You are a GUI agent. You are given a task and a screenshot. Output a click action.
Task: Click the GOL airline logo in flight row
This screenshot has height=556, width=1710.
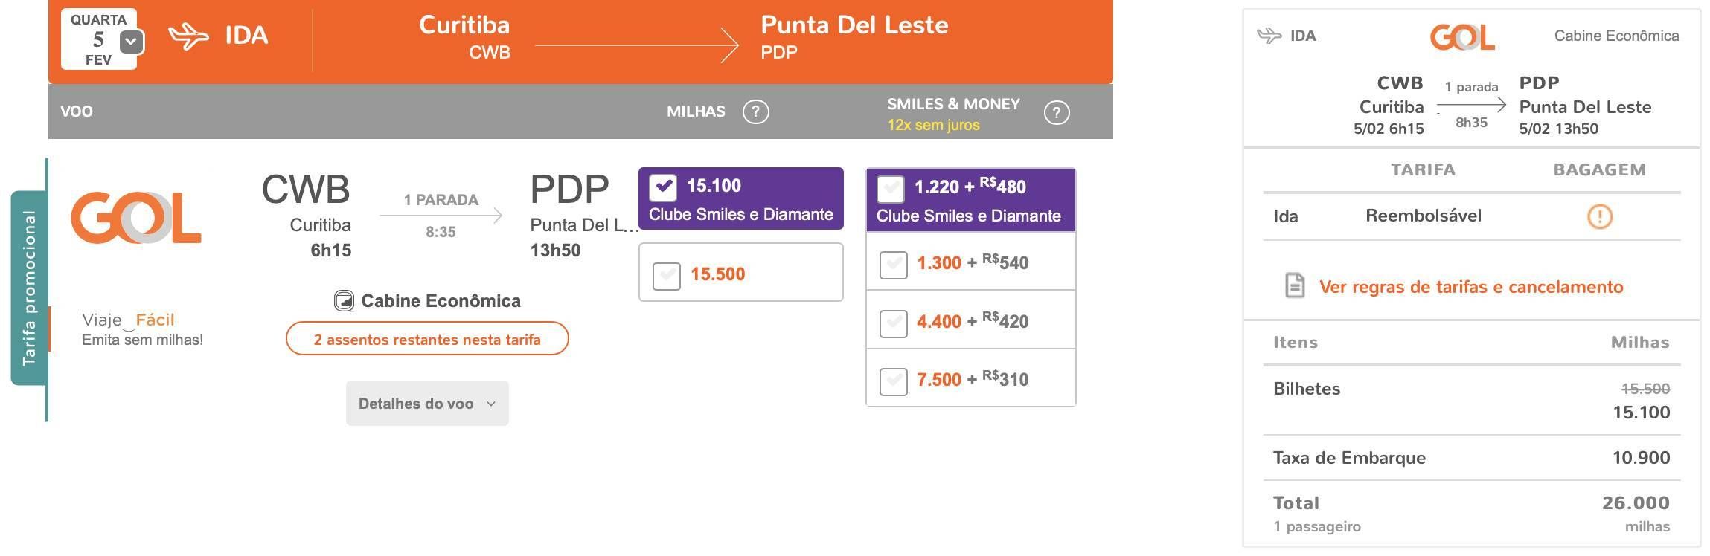[136, 218]
